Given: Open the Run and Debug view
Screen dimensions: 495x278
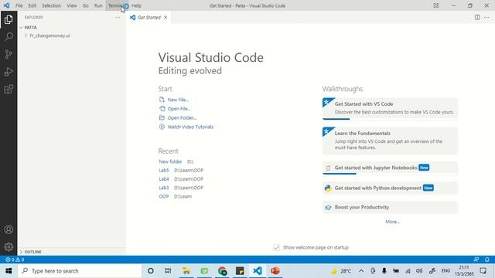Looking at the screenshot, I should pos(9,72).
